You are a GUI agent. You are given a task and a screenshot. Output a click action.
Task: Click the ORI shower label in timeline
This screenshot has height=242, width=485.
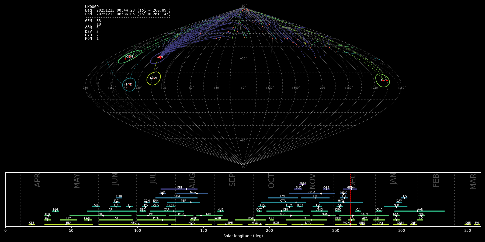point(285,210)
